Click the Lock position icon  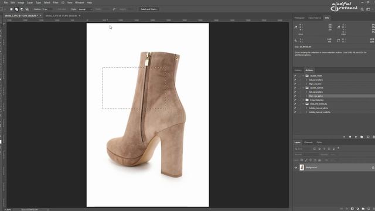tap(311, 160)
